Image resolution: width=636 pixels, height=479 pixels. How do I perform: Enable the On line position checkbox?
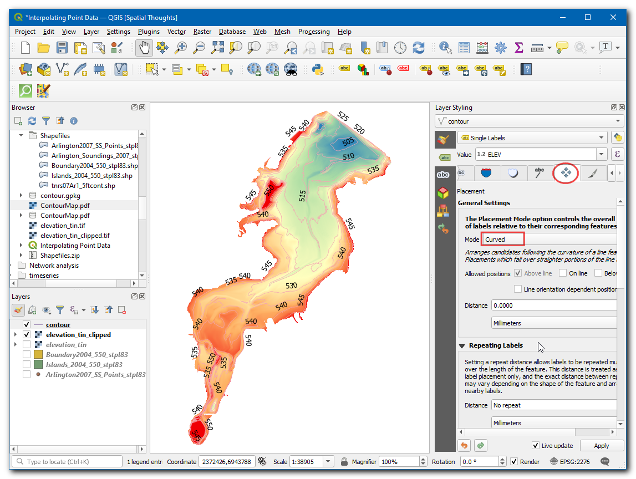(x=563, y=273)
